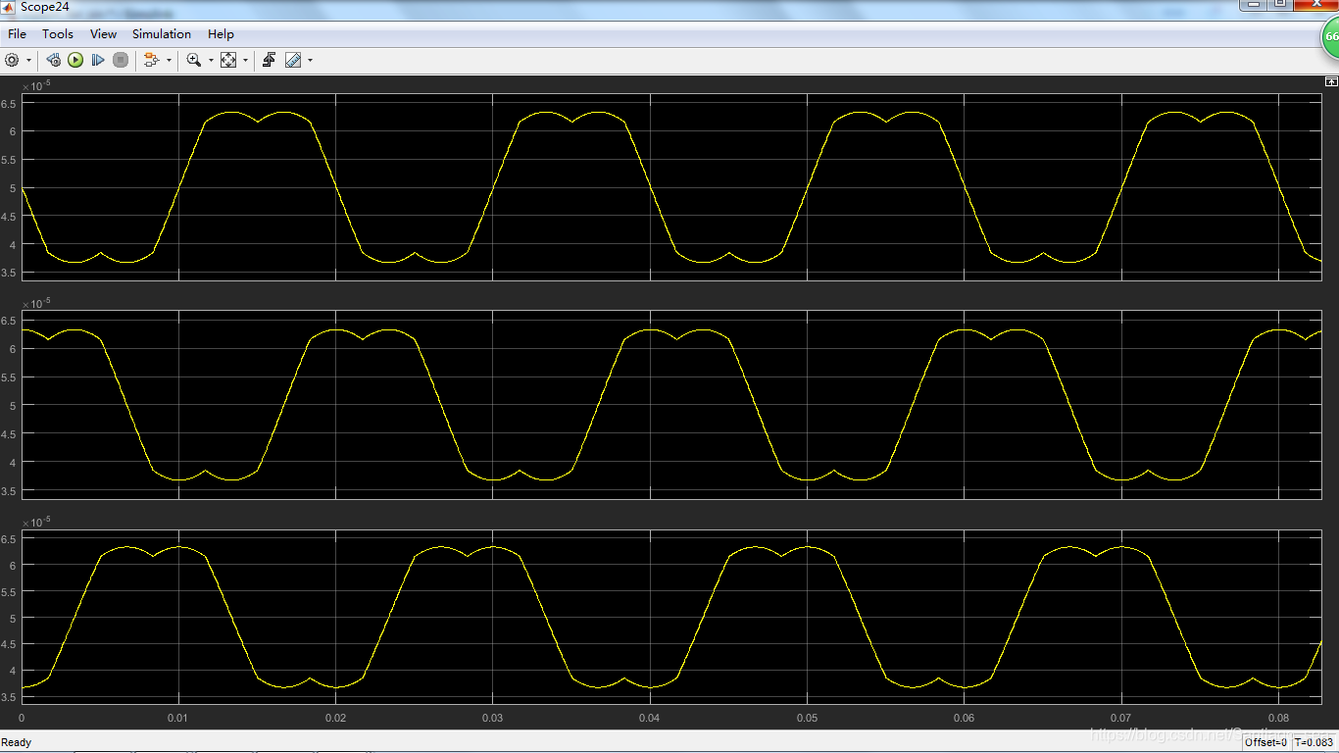Click the 0.05 time axis label
This screenshot has height=753, width=1339.
click(x=807, y=719)
